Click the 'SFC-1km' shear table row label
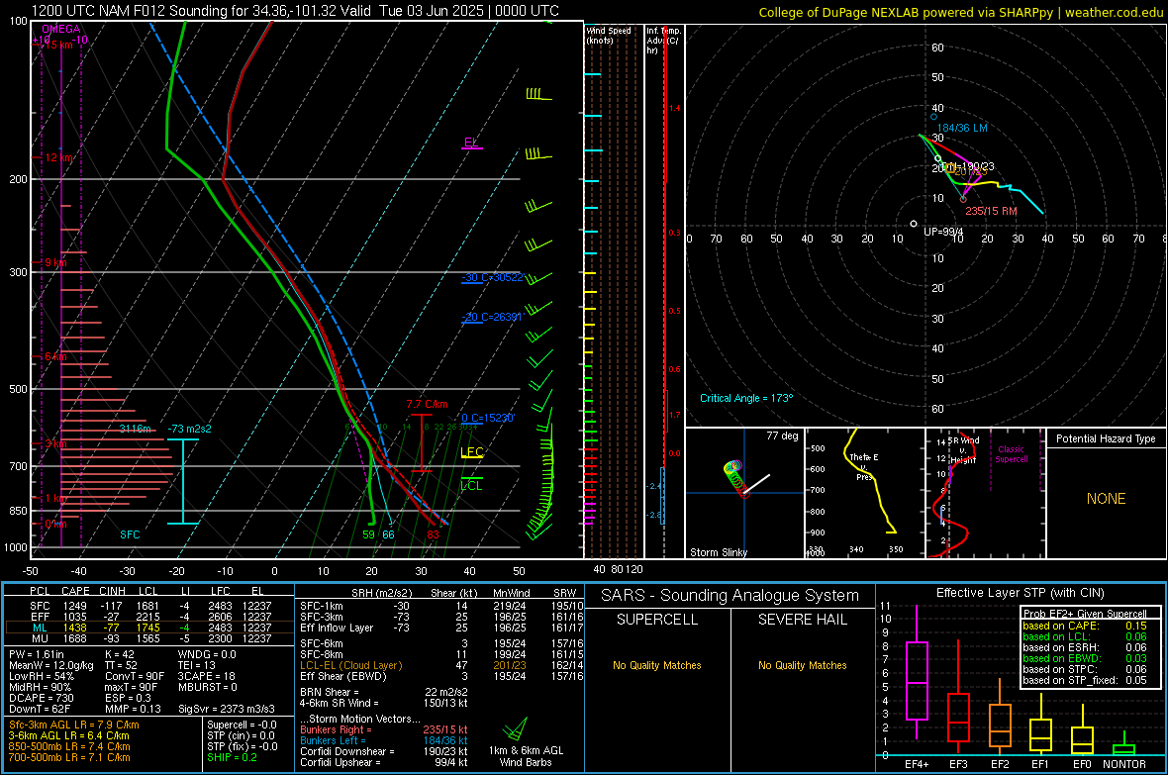Viewport: 1168px width, 775px height. point(321,606)
